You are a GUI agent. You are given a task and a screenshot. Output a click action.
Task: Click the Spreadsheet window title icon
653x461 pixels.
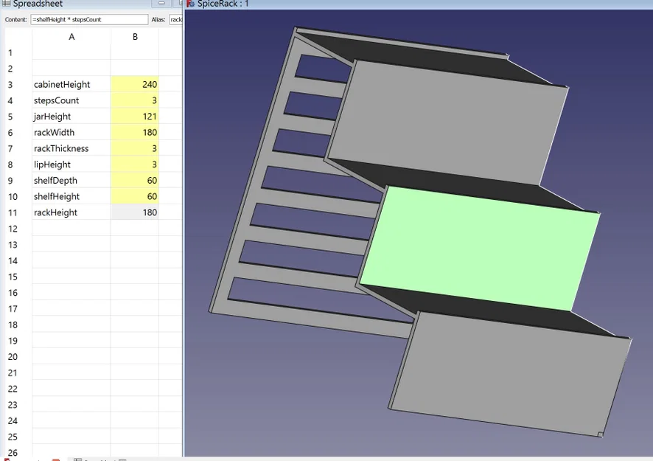6,4
